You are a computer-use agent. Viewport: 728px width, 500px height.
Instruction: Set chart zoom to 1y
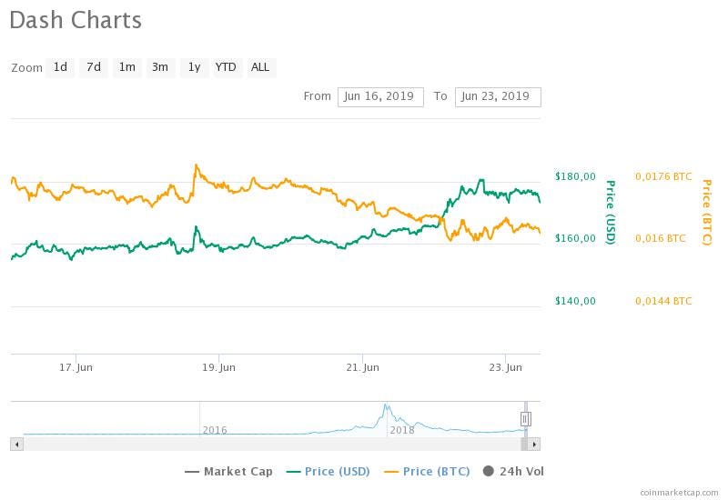[x=194, y=67]
